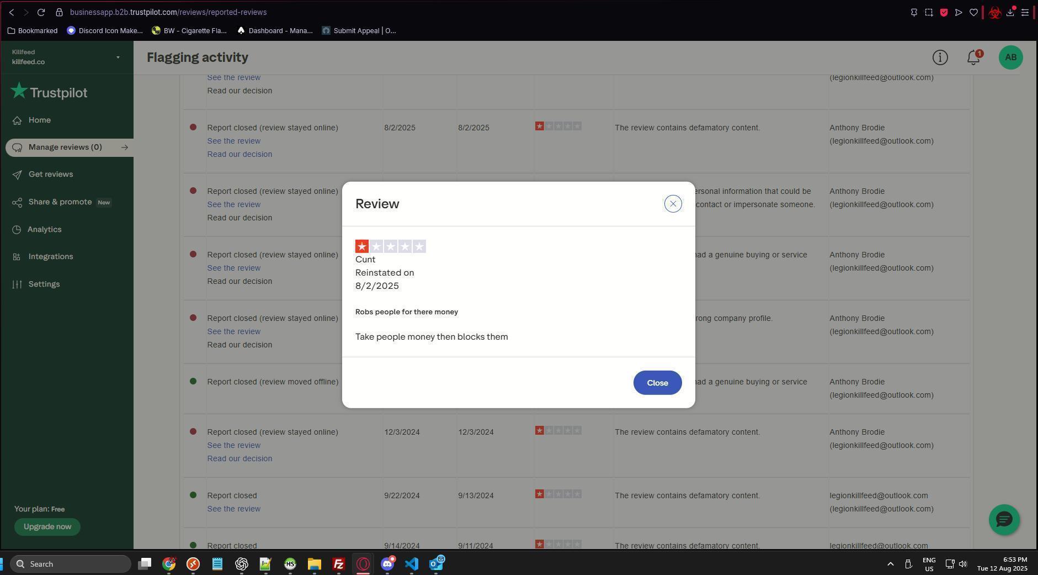This screenshot has width=1038, height=575.
Task: Click the Trustpilot star logo
Action: coord(49,92)
